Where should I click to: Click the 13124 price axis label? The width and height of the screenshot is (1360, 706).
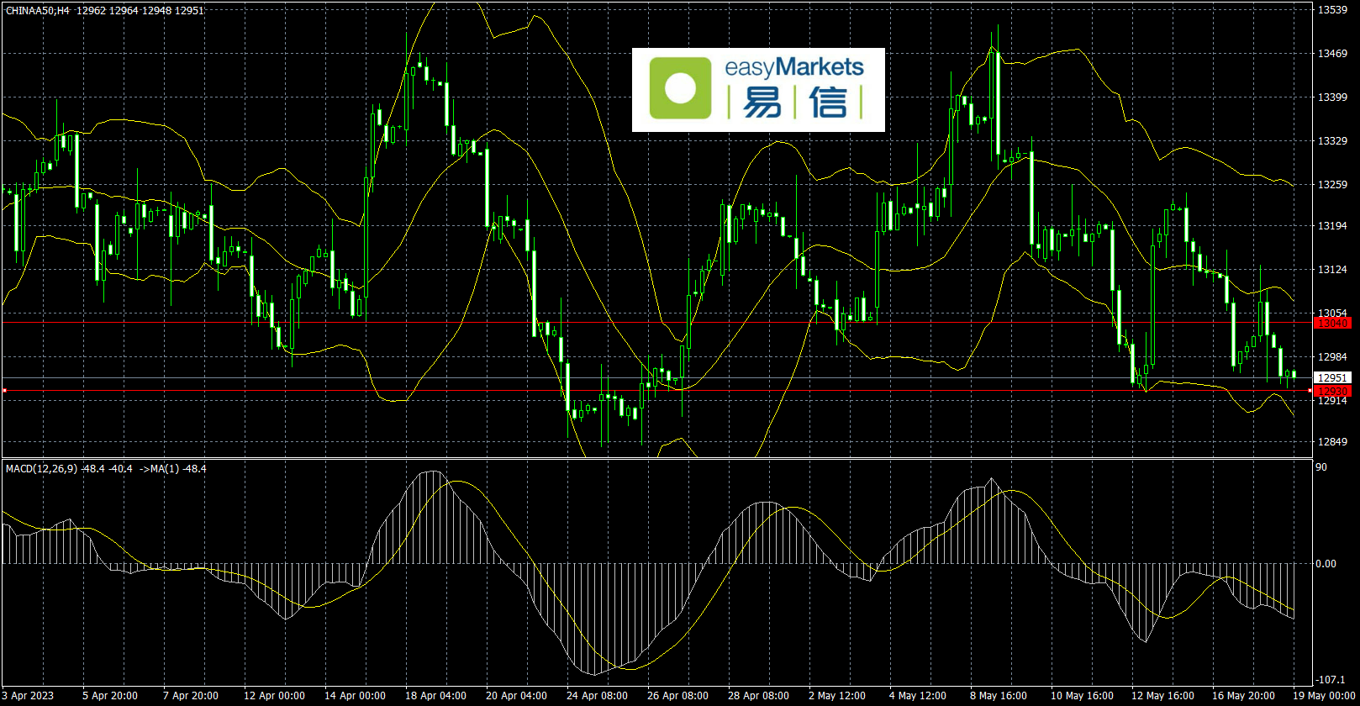[x=1332, y=270]
